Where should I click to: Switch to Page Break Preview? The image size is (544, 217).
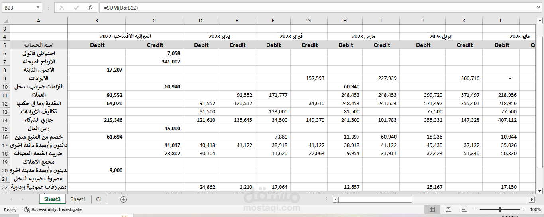tap(464, 209)
